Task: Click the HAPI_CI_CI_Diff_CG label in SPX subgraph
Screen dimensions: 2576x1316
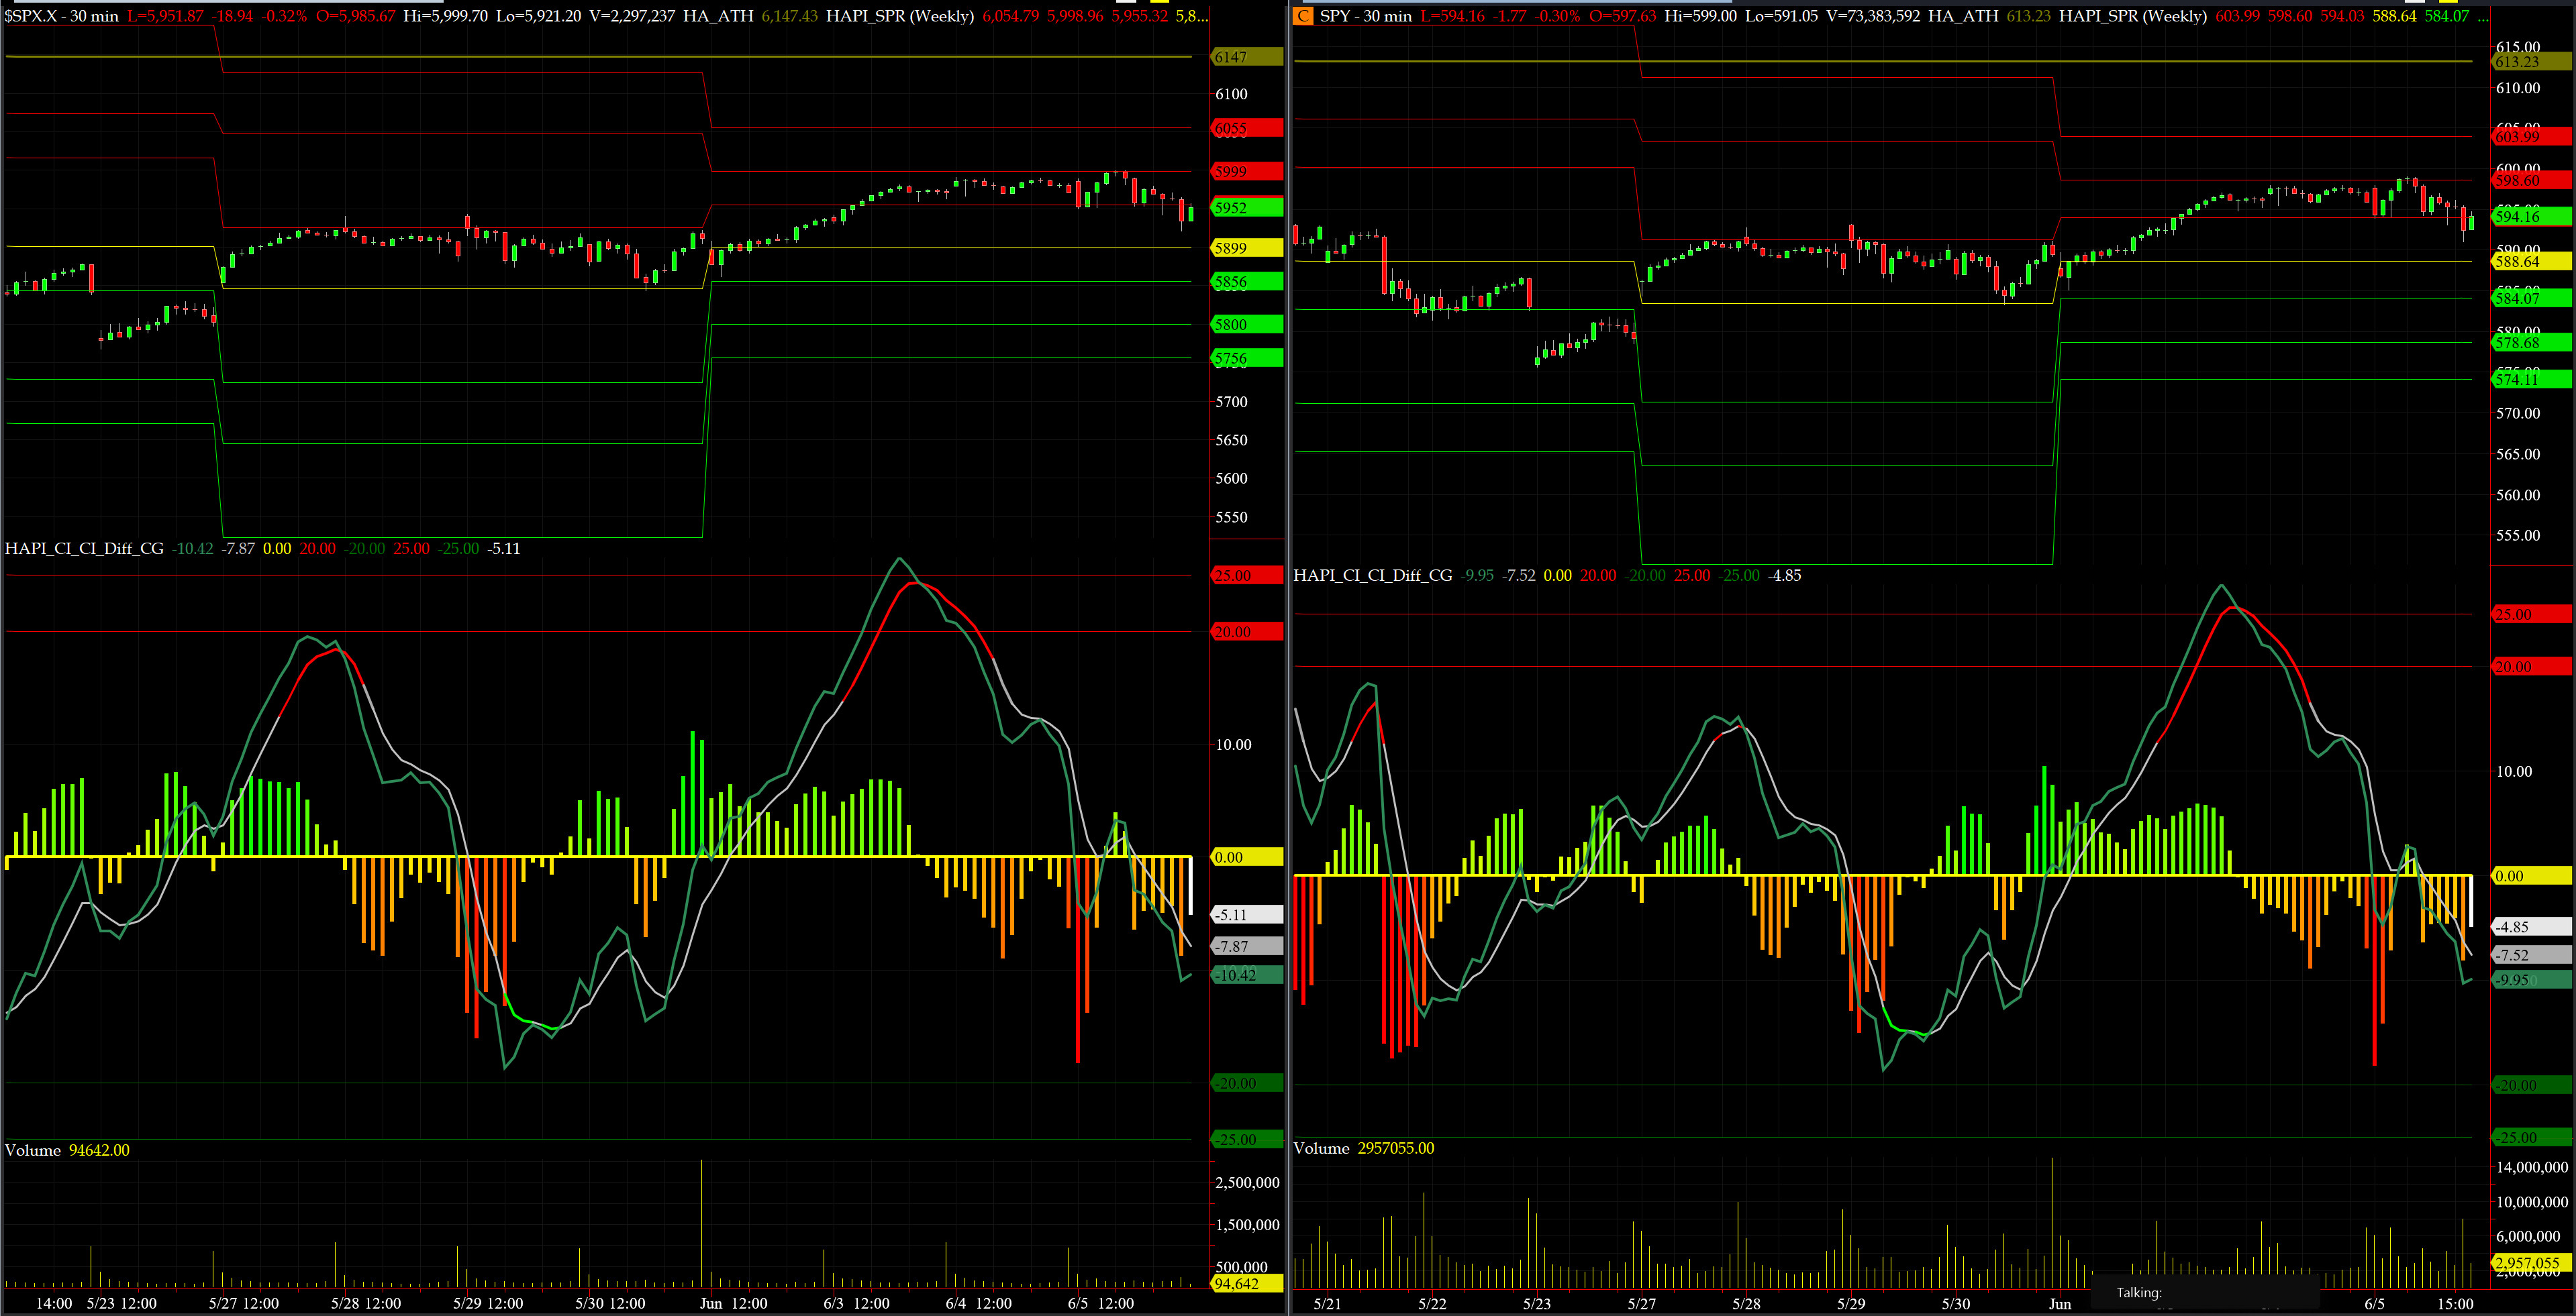Action: coord(84,549)
